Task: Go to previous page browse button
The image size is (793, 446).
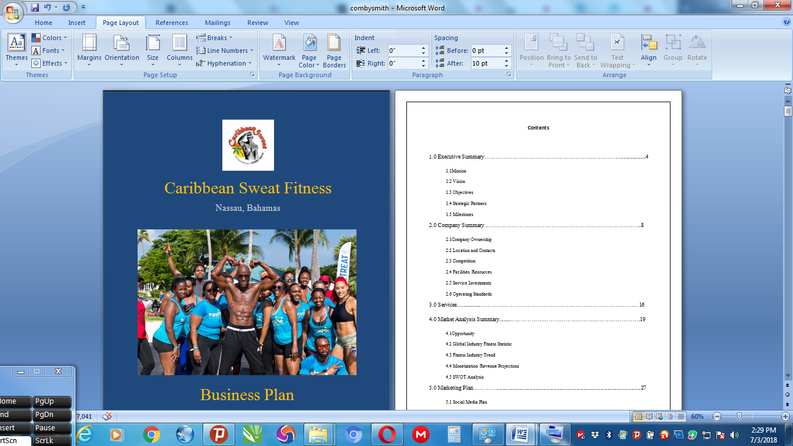Action: tap(788, 385)
